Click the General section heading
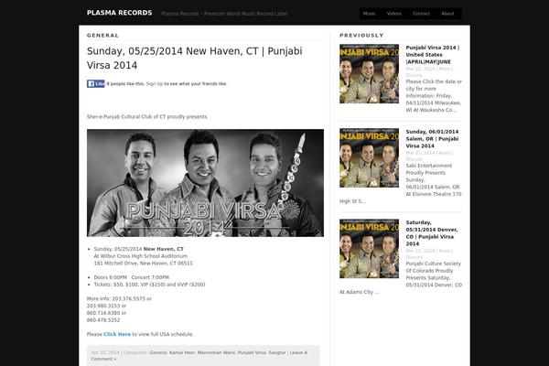The height and width of the screenshot is (366, 549). coord(102,36)
